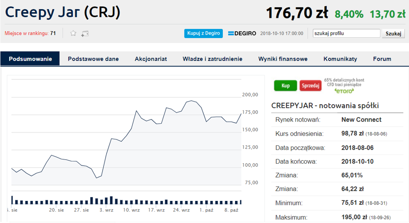The width and height of the screenshot is (409, 223).
Task: Click the 125,00 y-axis label
Action: click(250, 147)
